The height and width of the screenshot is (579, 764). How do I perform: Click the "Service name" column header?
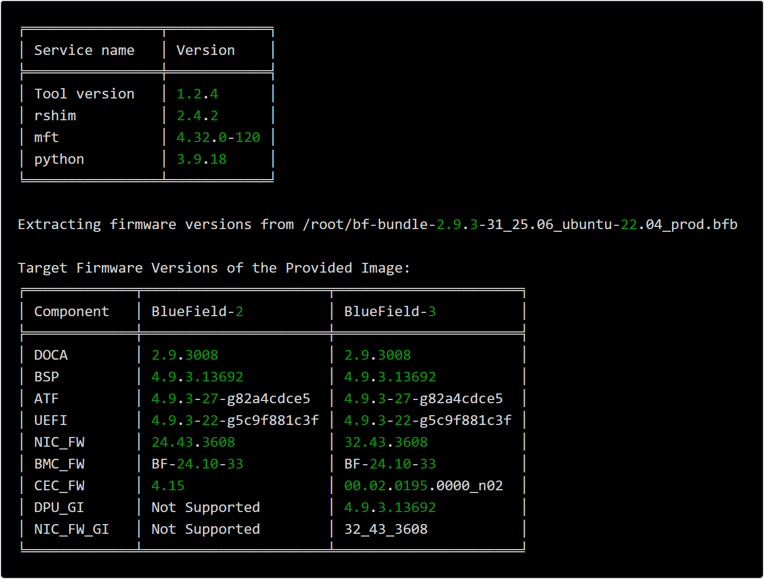[84, 51]
